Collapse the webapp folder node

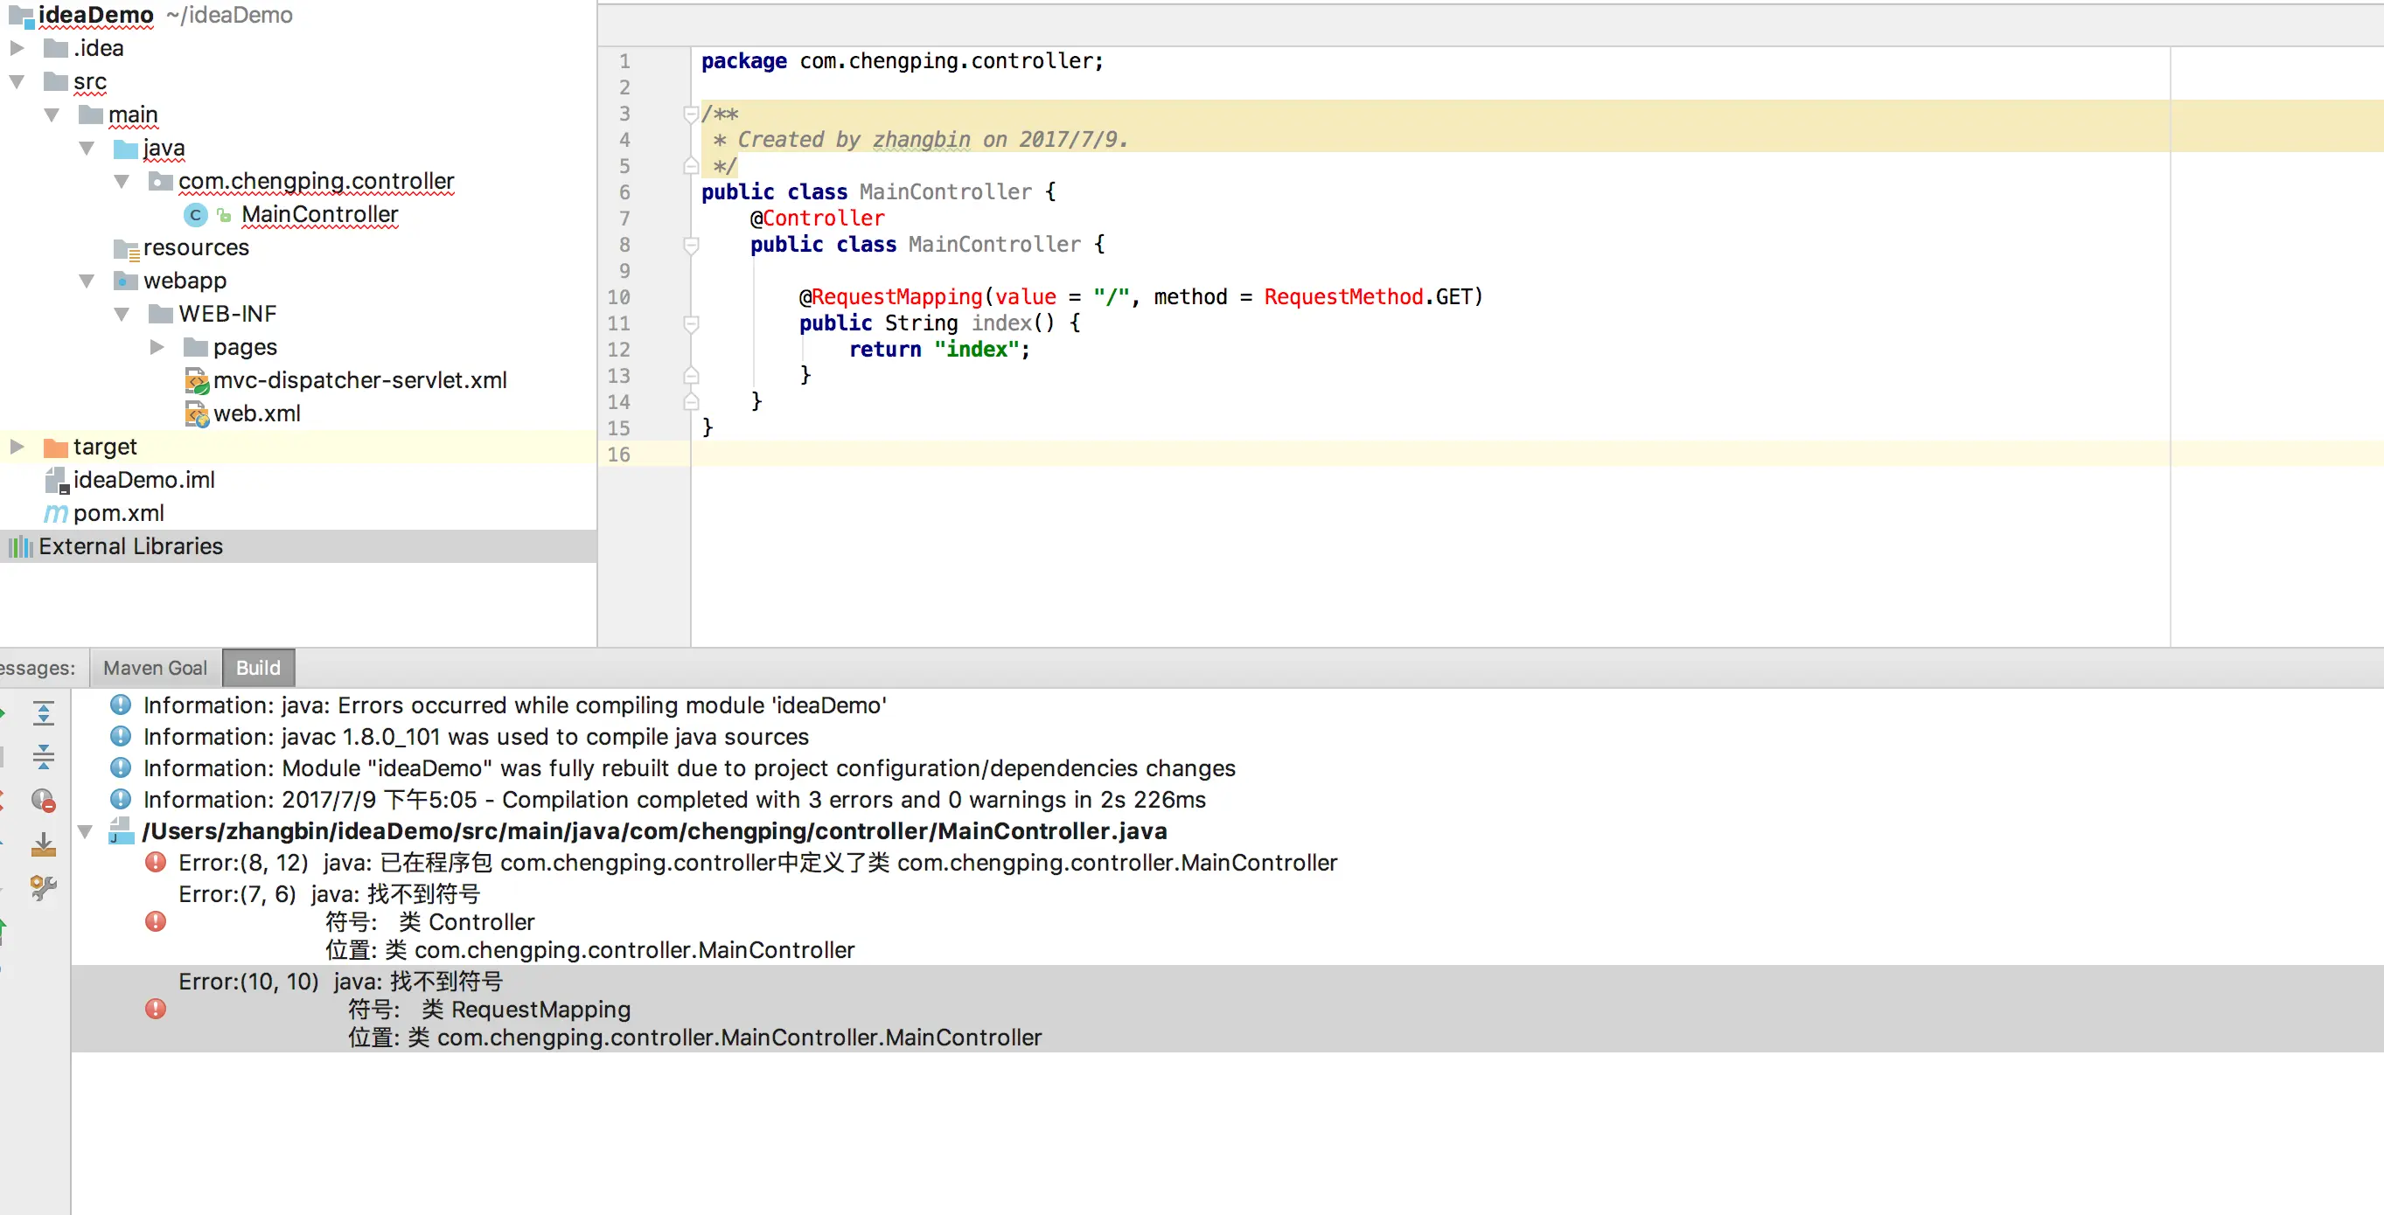click(87, 281)
